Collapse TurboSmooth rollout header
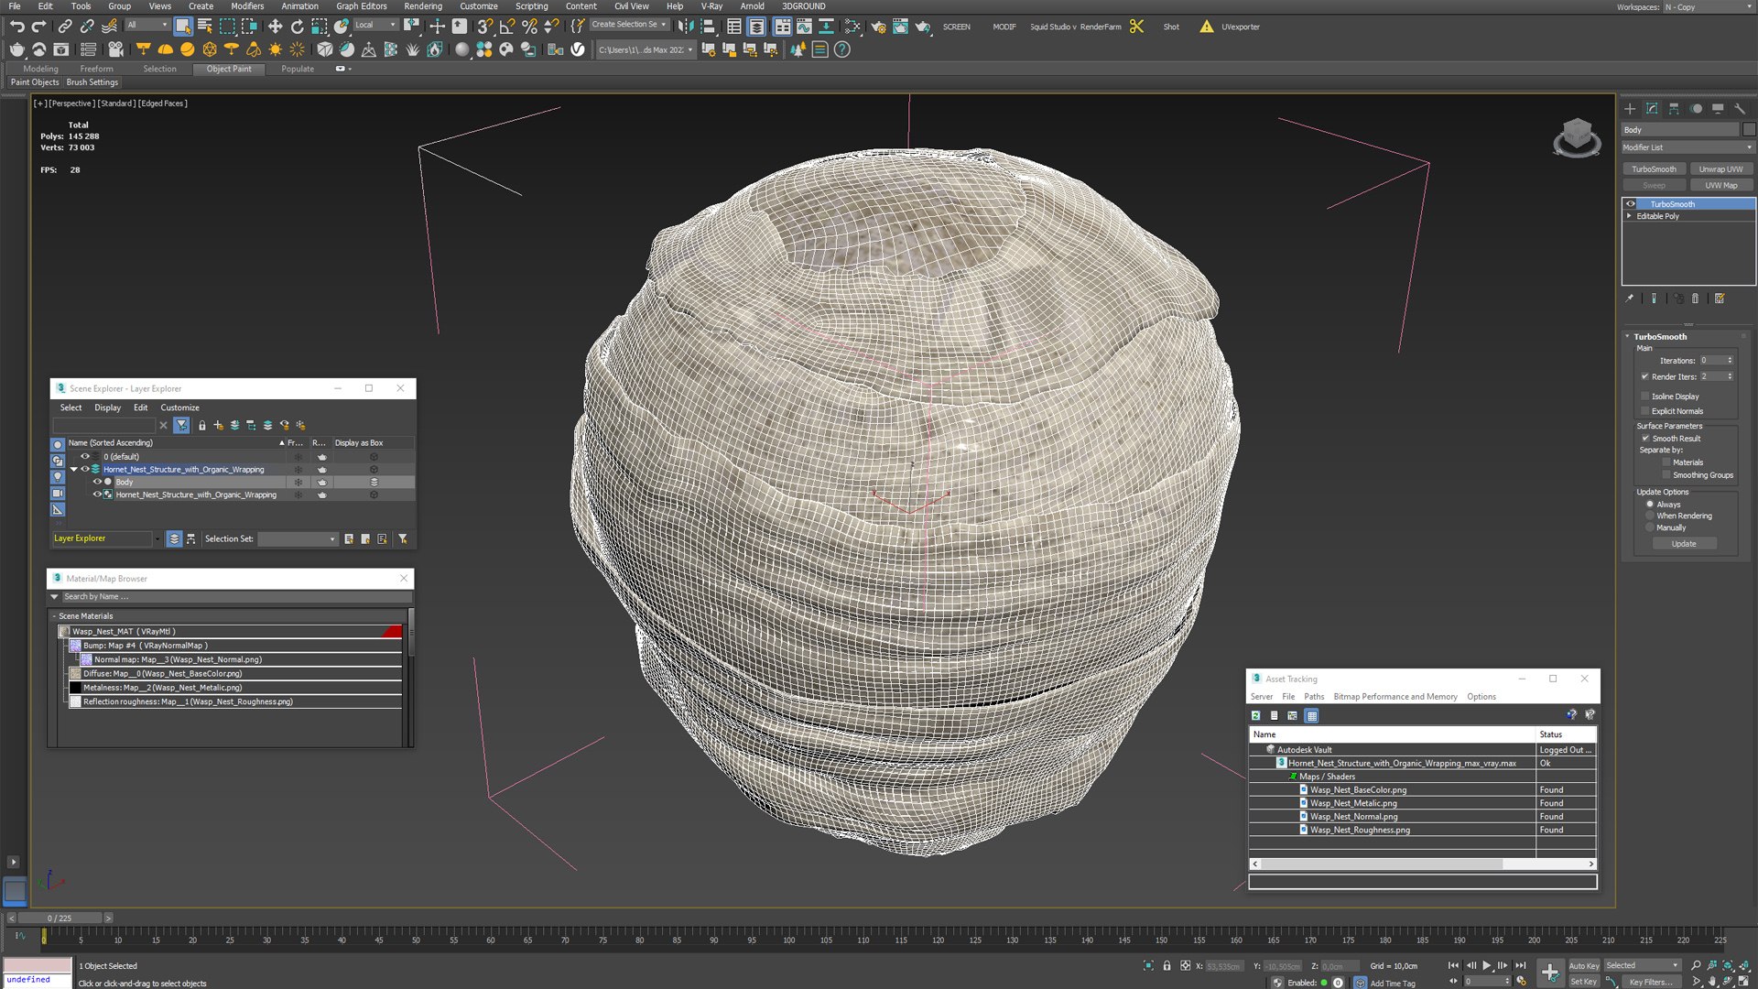 click(1660, 336)
